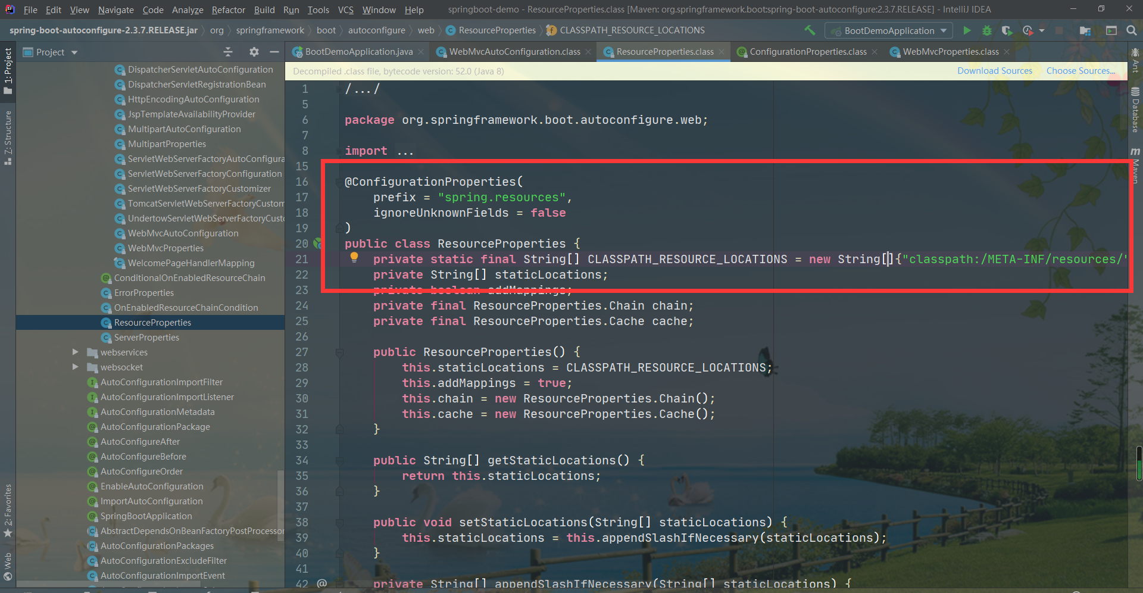Click the gutter annotation icon on line 42
Image resolution: width=1143 pixels, height=593 pixels.
pyautogui.click(x=322, y=583)
